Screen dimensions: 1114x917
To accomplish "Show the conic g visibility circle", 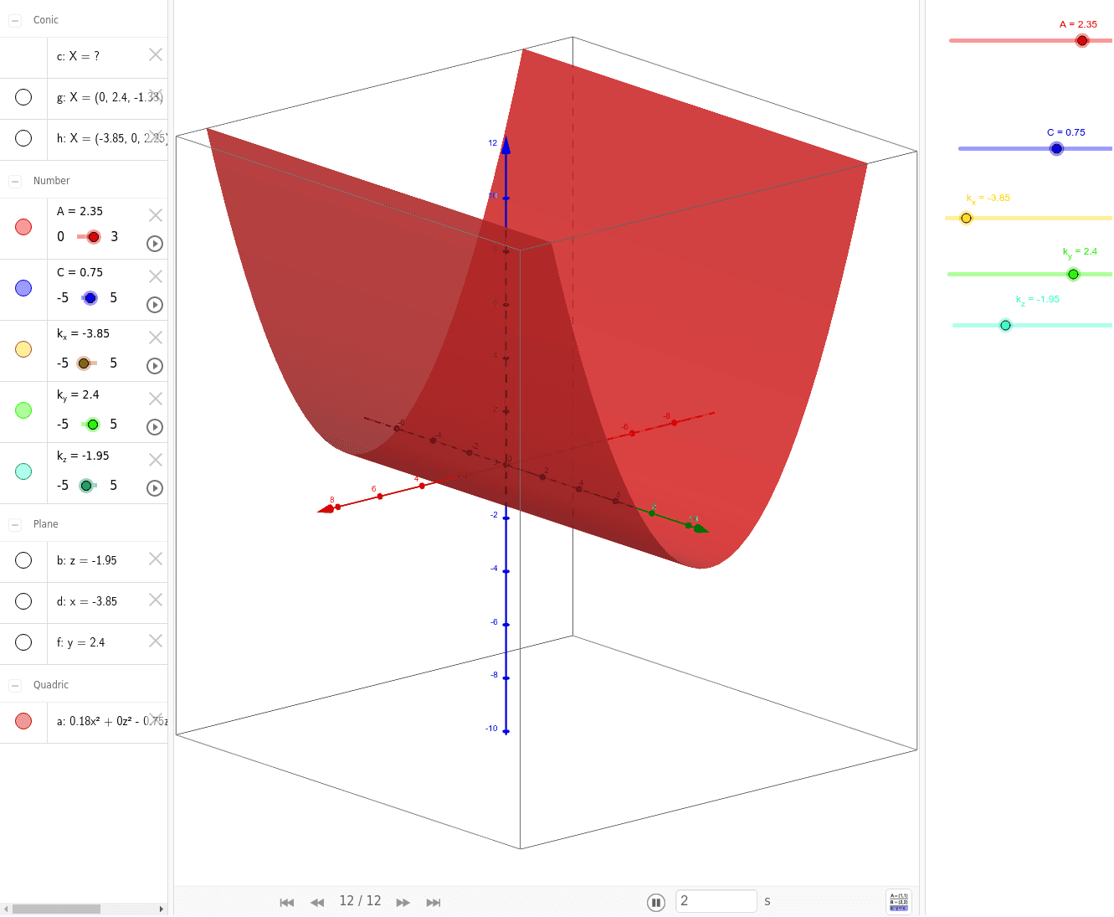I will pos(23,97).
